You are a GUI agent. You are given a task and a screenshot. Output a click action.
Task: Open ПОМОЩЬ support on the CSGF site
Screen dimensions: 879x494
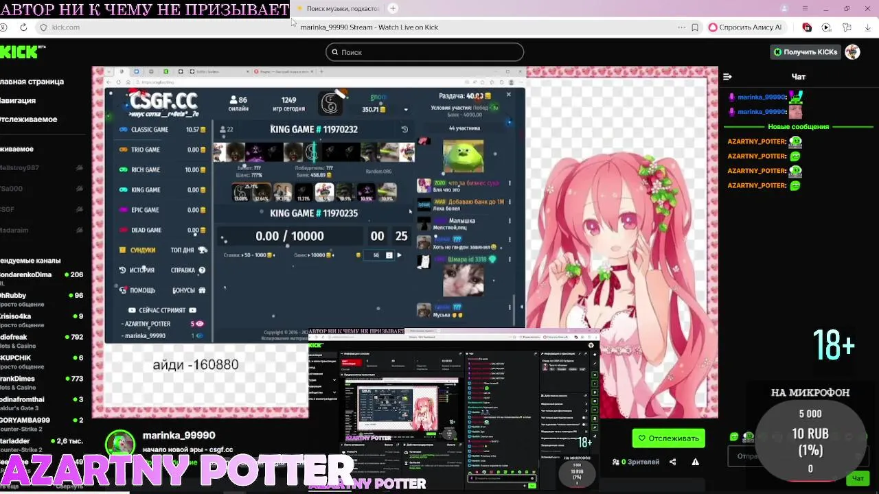point(137,290)
